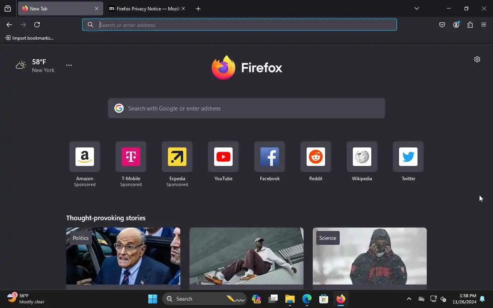The width and height of the screenshot is (493, 308).
Task: Open Task View in the taskbar
Action: click(273, 299)
